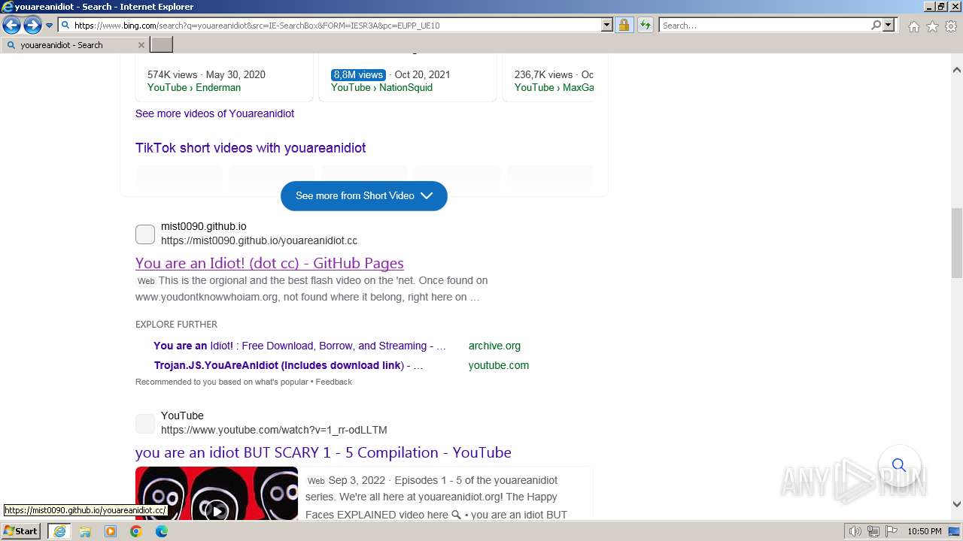Go forward with the browser Forward arrow
The width and height of the screenshot is (963, 541).
[x=32, y=25]
